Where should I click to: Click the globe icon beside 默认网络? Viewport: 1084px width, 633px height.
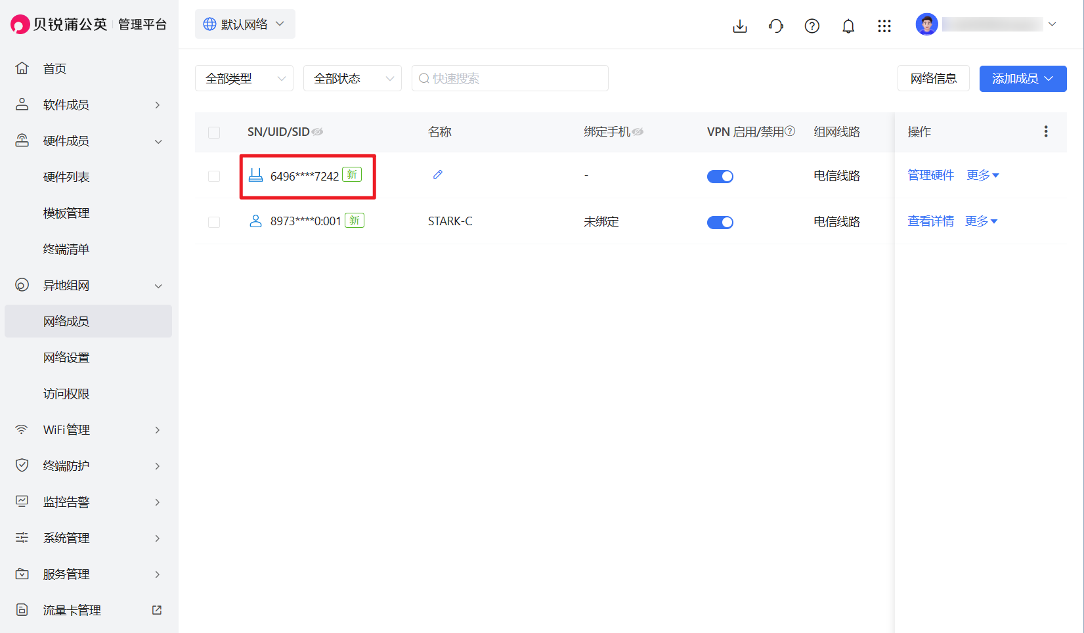click(209, 24)
